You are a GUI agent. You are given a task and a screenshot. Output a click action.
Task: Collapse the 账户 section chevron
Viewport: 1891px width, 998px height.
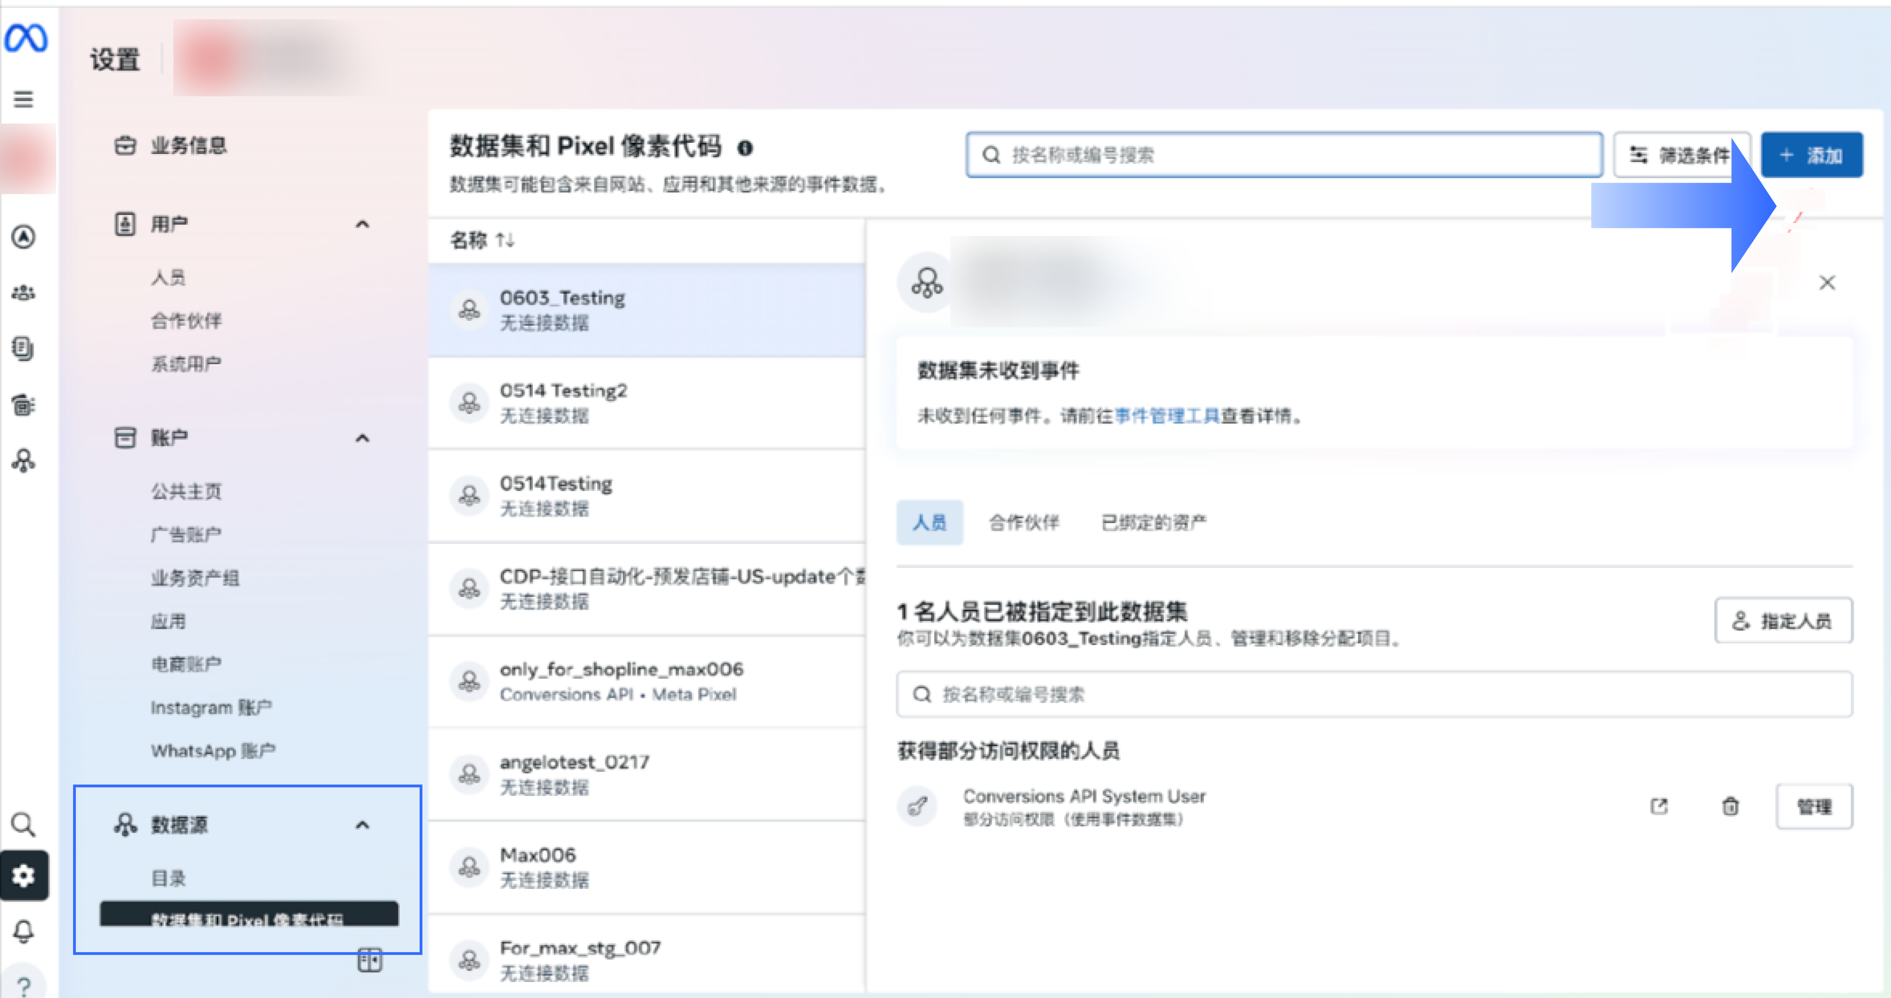362,438
